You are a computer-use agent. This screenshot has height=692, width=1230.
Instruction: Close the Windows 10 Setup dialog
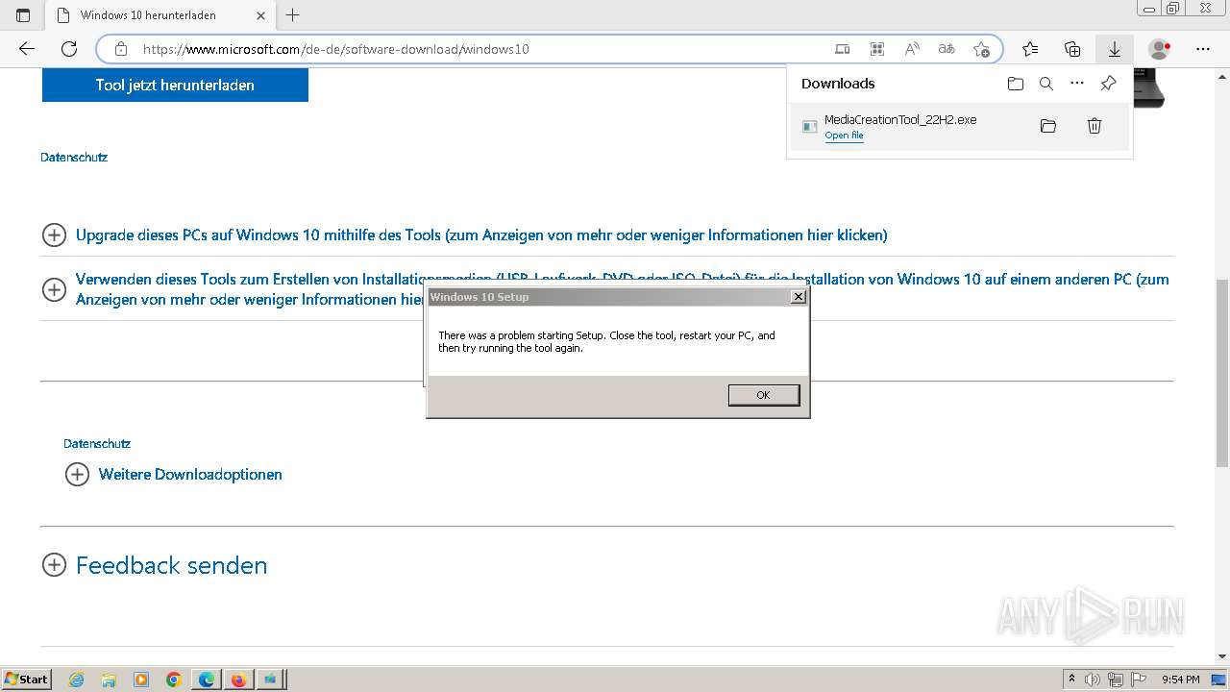[798, 297]
